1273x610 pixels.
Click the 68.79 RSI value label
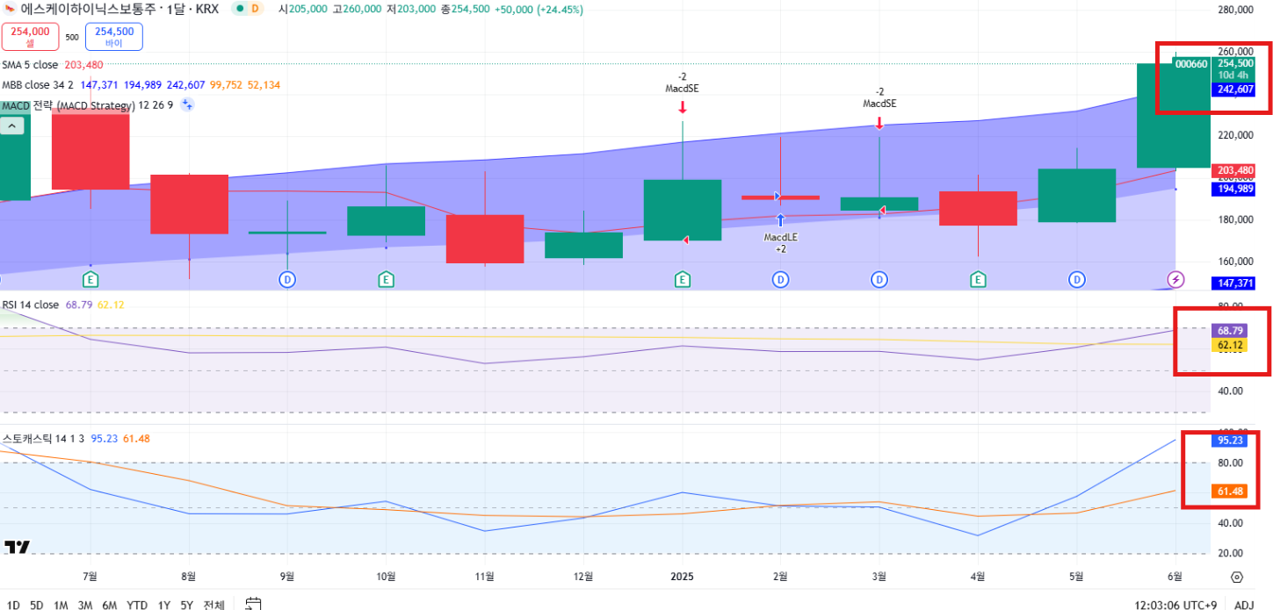tap(1228, 331)
